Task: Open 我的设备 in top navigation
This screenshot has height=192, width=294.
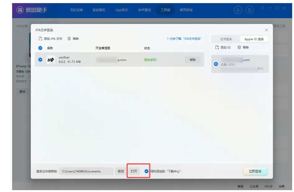Action: click(77, 10)
